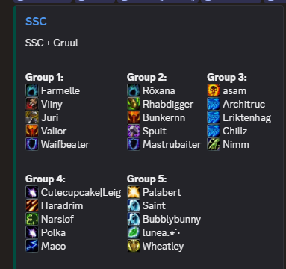The width and height of the screenshot is (286, 269).
Task: Select the Group 5 heading
Action: [x=146, y=179]
